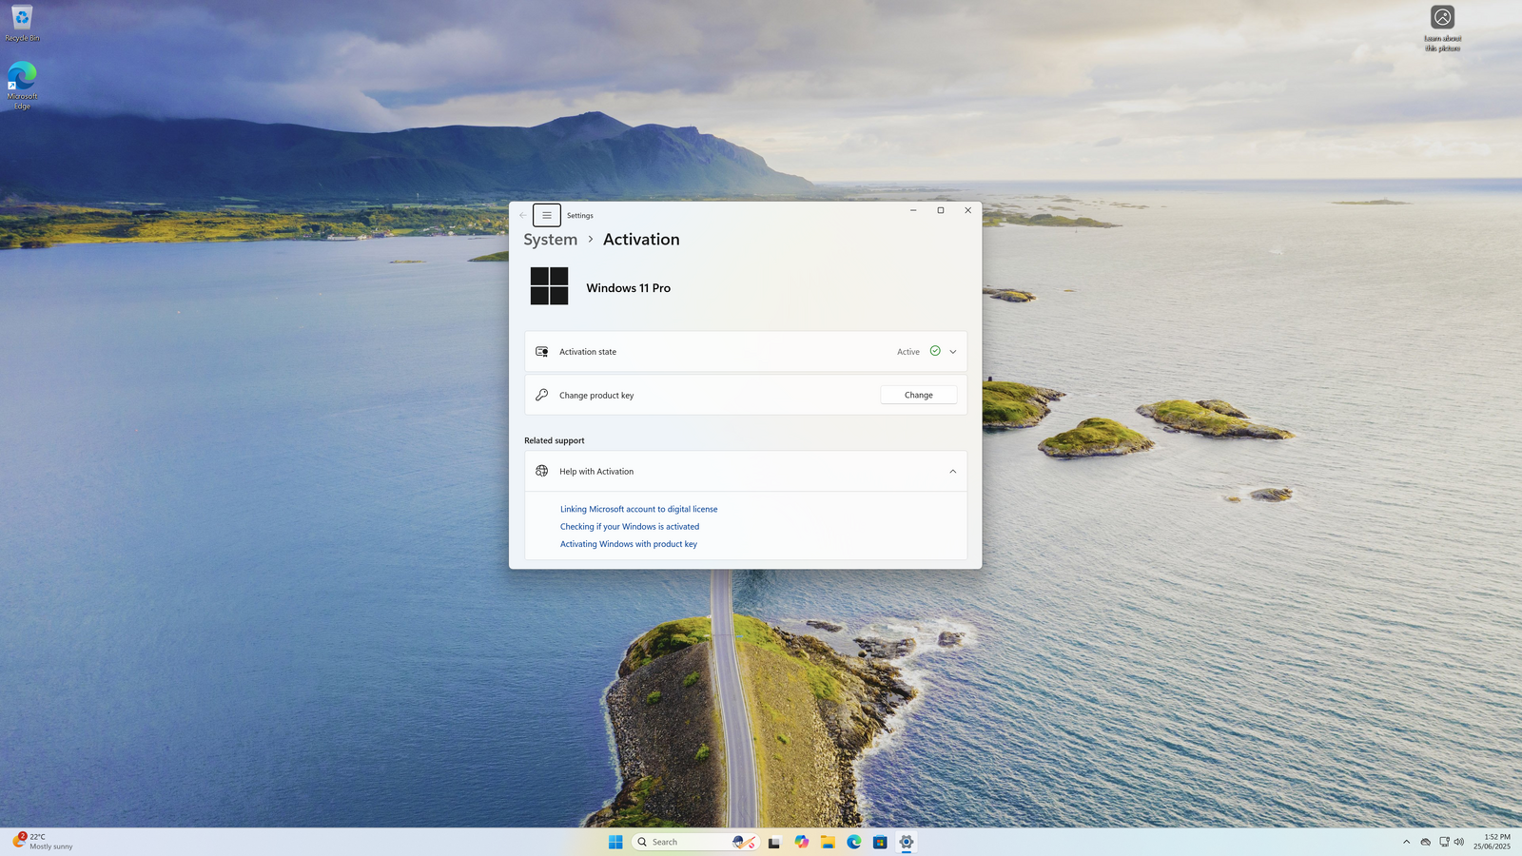
Task: Click the Windows logo beside Windows 11 Pro
Action: click(549, 286)
